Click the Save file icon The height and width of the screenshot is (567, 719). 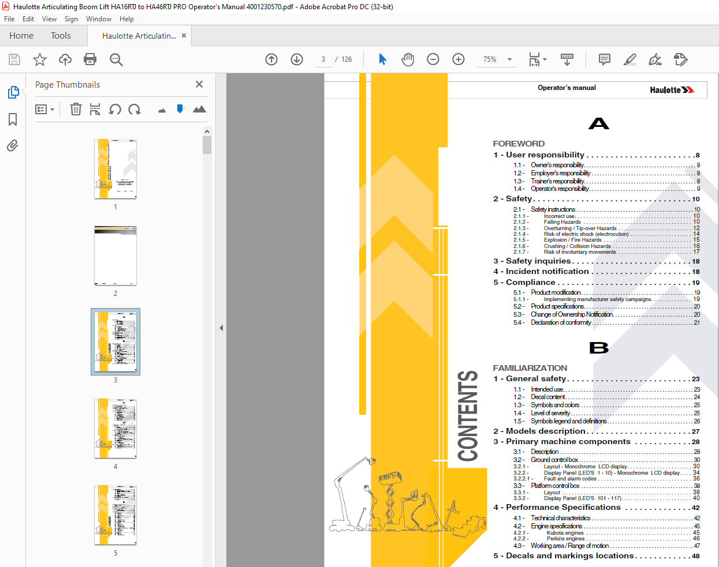coord(14,59)
